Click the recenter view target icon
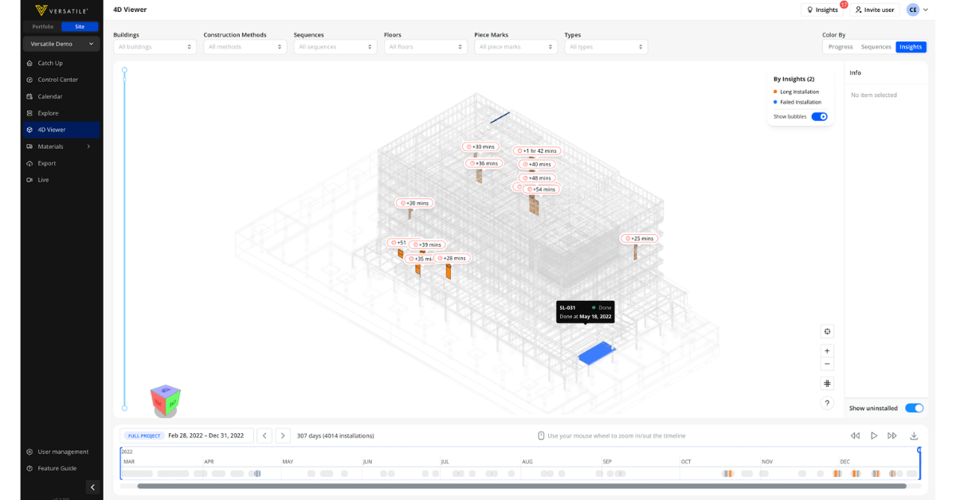 (827, 331)
